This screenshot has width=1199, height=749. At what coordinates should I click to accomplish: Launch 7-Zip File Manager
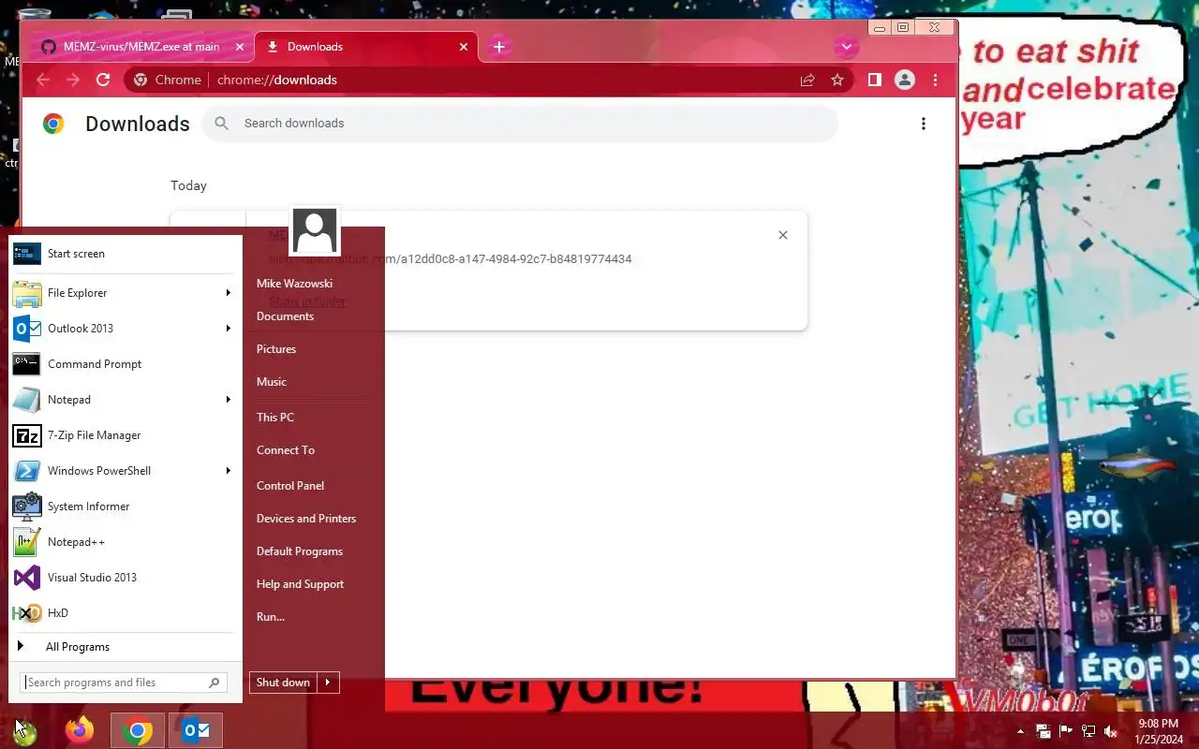[x=126, y=435]
